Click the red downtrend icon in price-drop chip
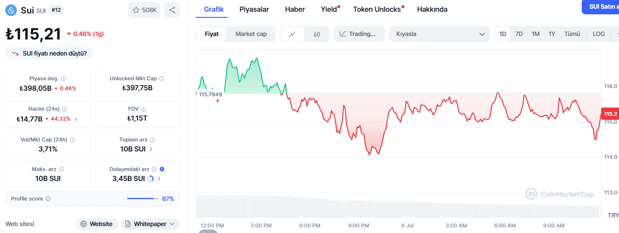This screenshot has height=233, width=619. point(15,53)
